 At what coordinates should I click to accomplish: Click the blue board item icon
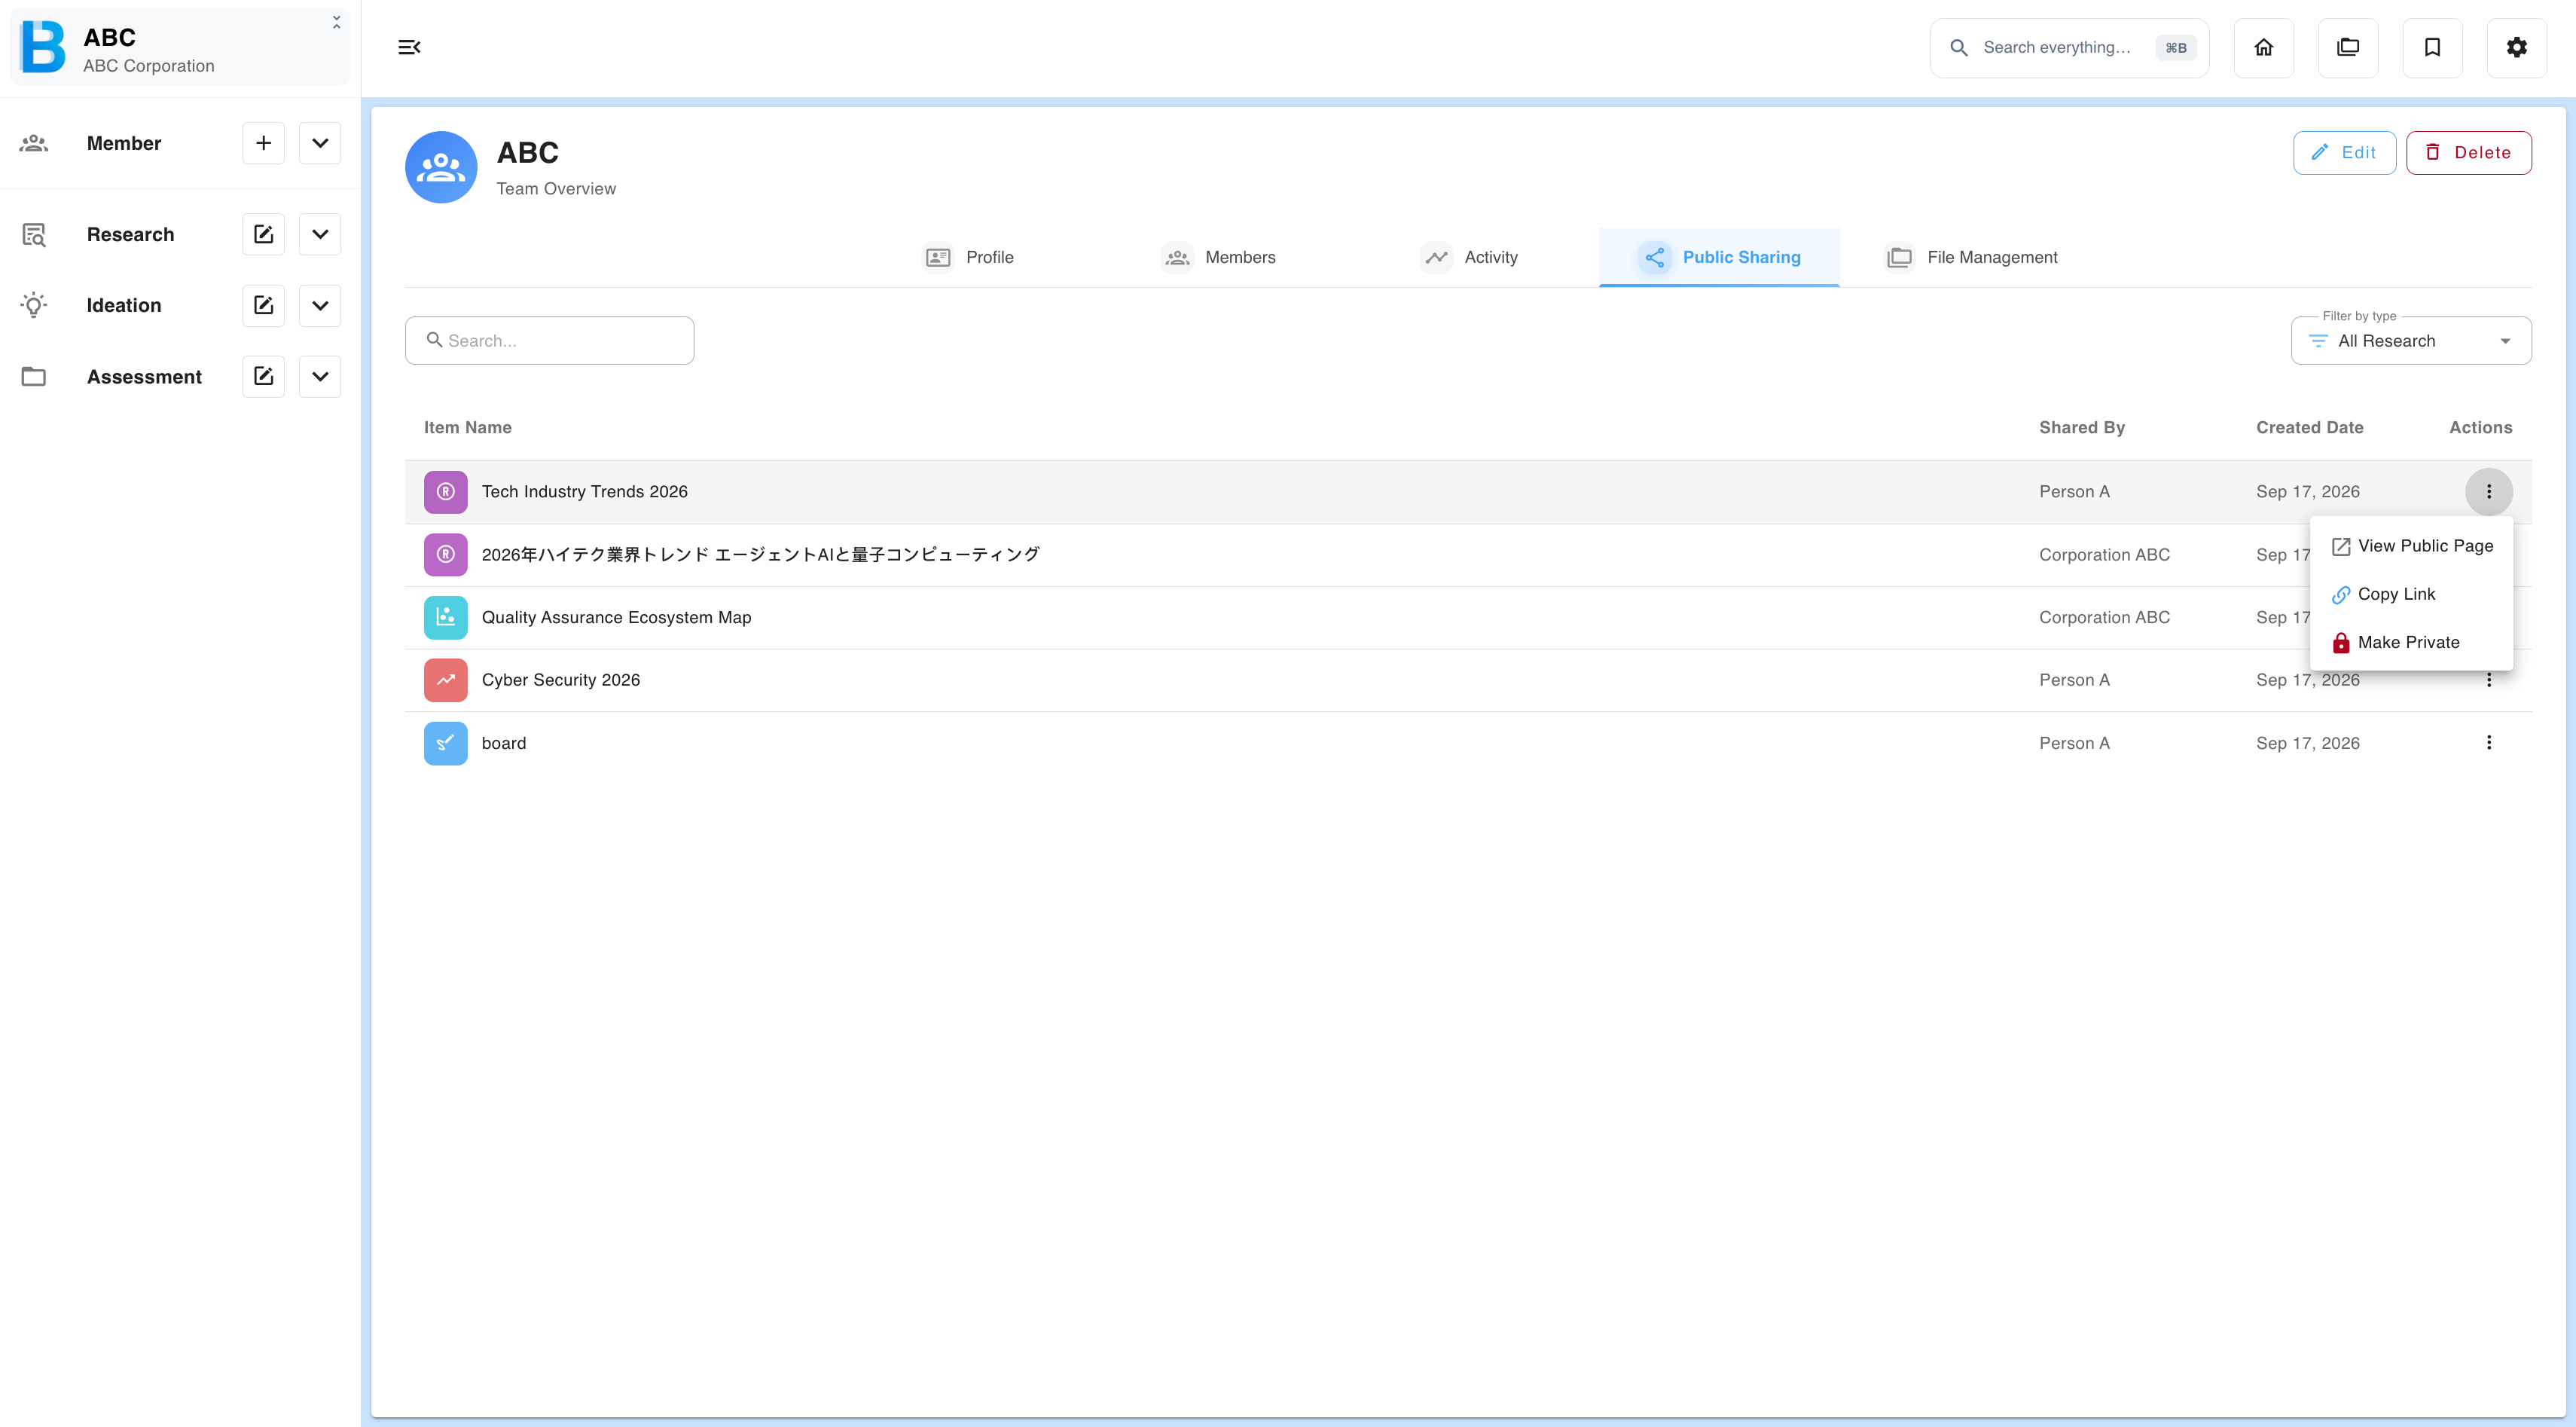pyautogui.click(x=446, y=743)
